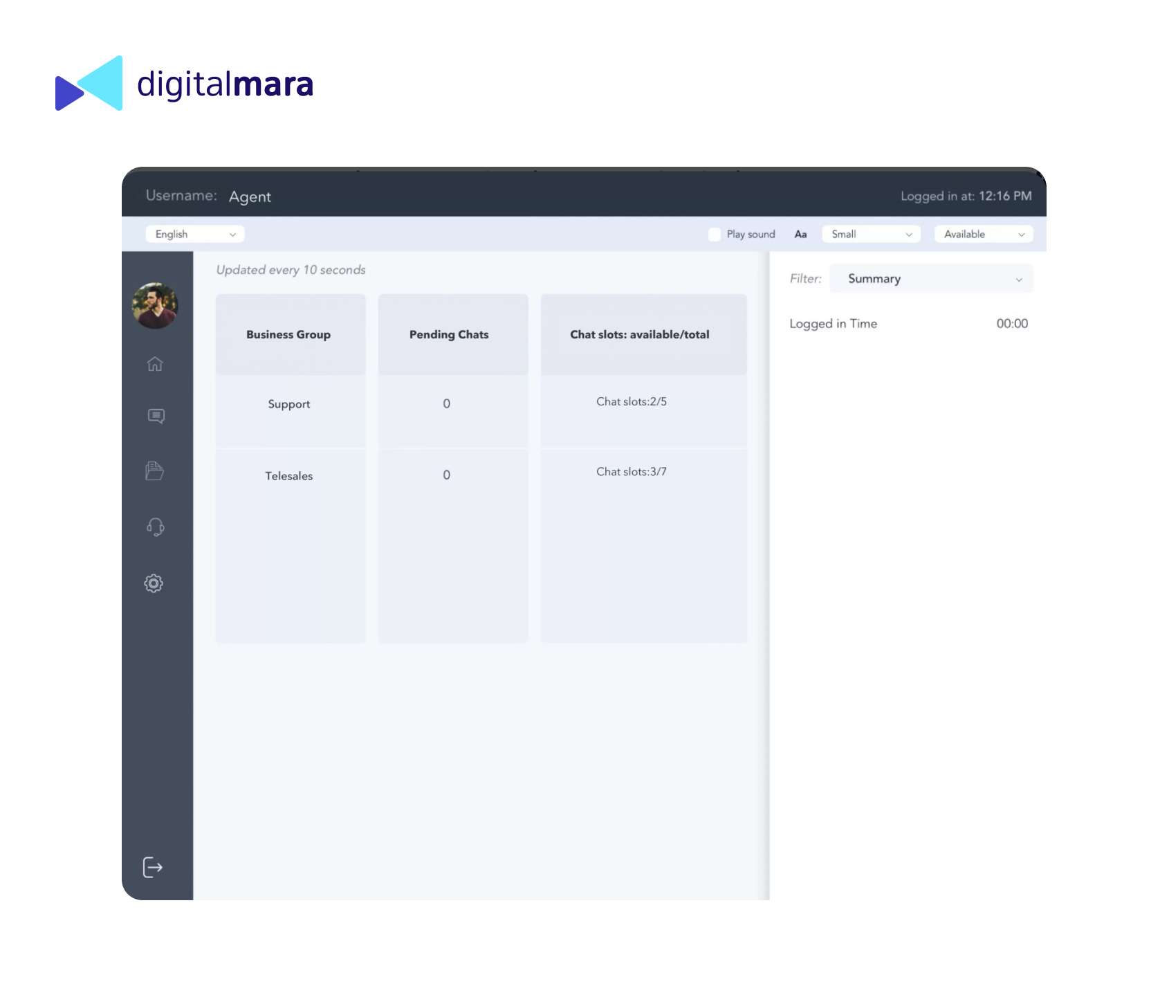This screenshot has height=986, width=1169.
Task: Click the agent profile avatar
Action: click(155, 305)
